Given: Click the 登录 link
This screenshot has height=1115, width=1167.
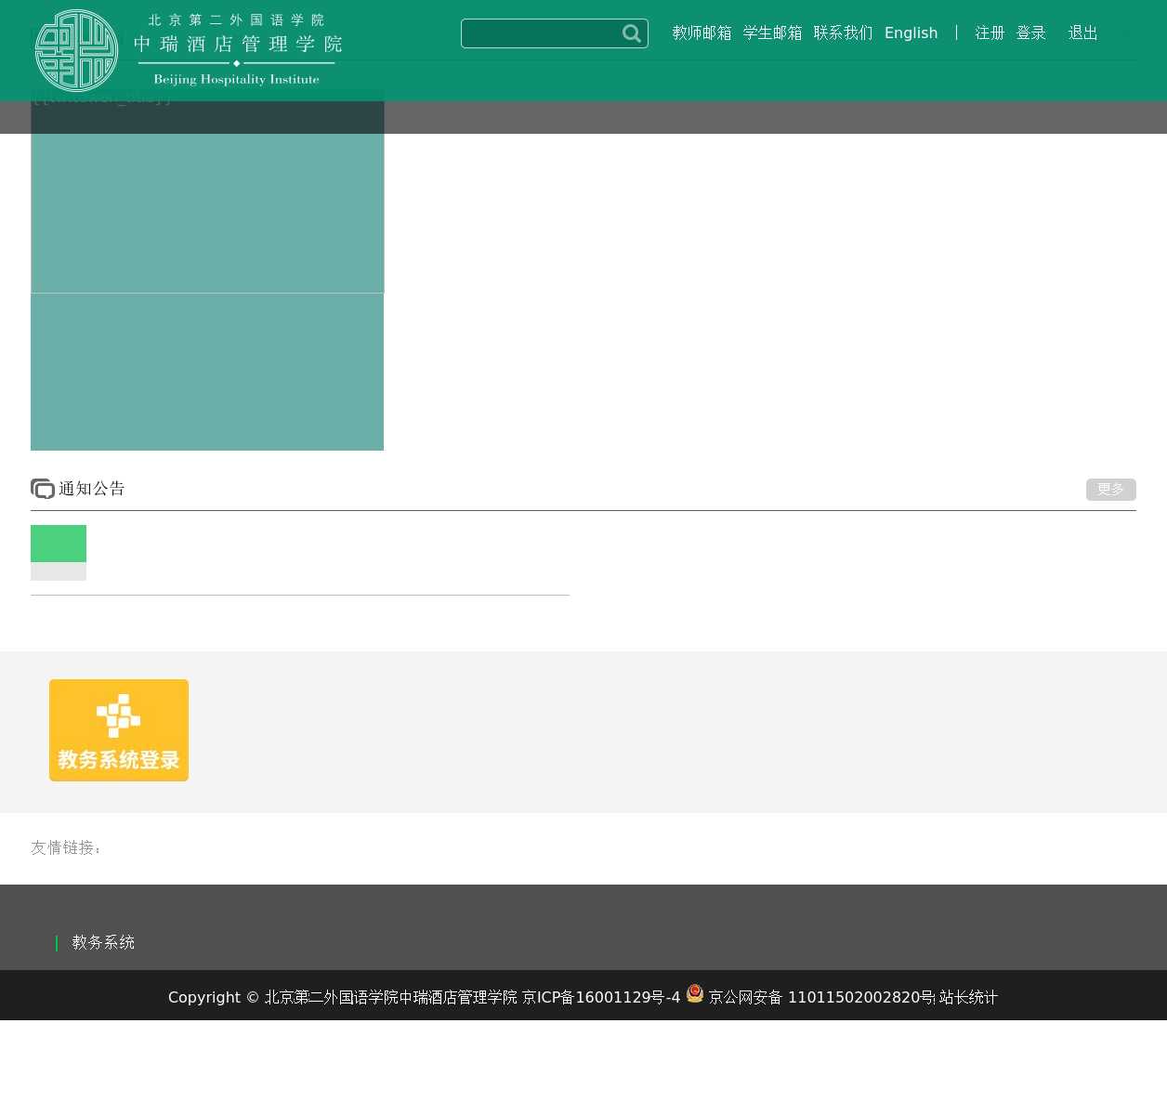Looking at the screenshot, I should coord(1030,33).
